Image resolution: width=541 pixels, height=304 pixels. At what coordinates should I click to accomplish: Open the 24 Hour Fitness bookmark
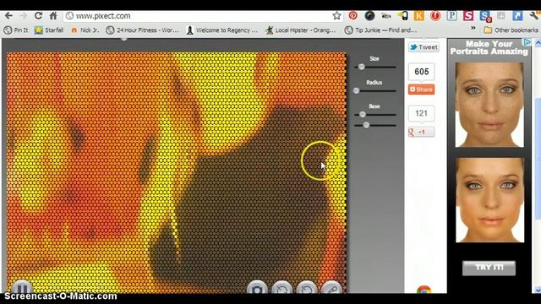(x=143, y=30)
